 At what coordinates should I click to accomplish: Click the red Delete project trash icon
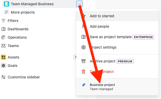click(84, 72)
